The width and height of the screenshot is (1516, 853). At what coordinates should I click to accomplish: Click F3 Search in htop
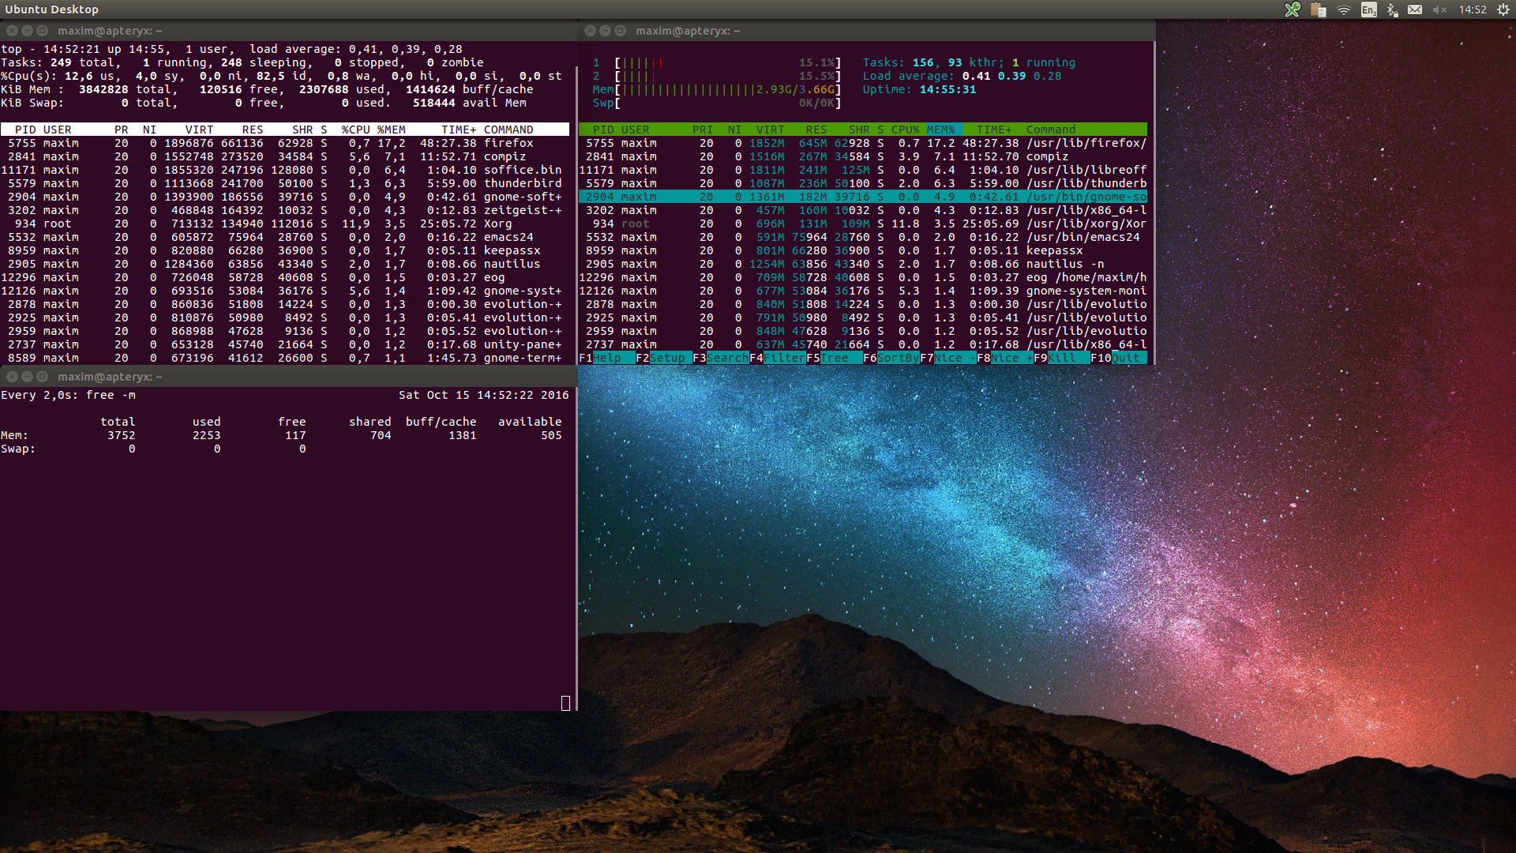[721, 358]
